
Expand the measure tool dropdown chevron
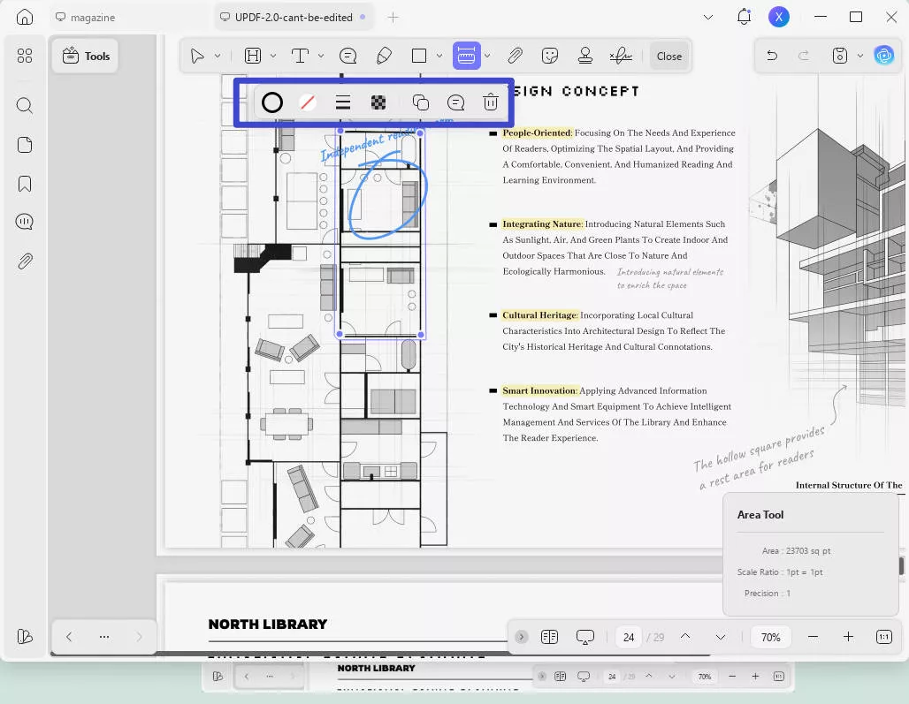(x=487, y=55)
